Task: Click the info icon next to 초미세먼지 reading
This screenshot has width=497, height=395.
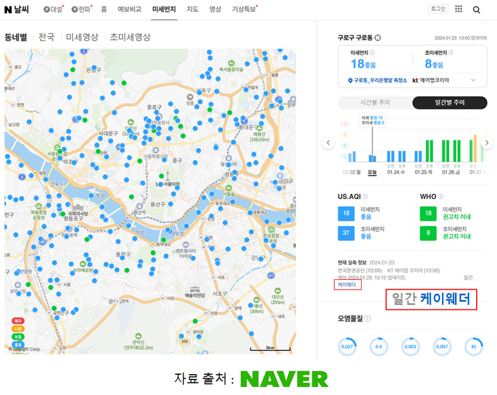Action: tap(451, 53)
